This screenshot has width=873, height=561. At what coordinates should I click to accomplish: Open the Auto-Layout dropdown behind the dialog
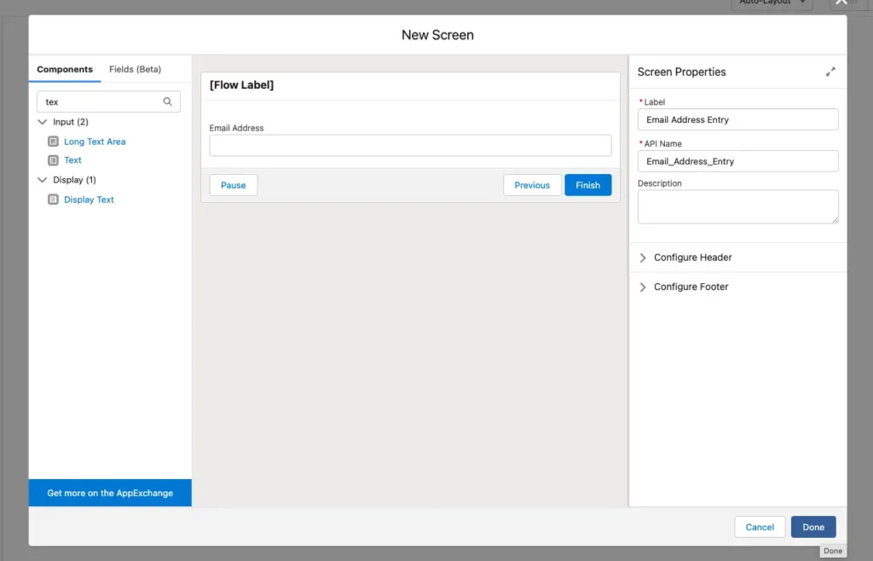[x=772, y=3]
